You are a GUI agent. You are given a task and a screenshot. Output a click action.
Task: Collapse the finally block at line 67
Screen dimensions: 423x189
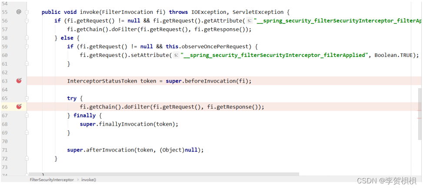(x=27, y=116)
